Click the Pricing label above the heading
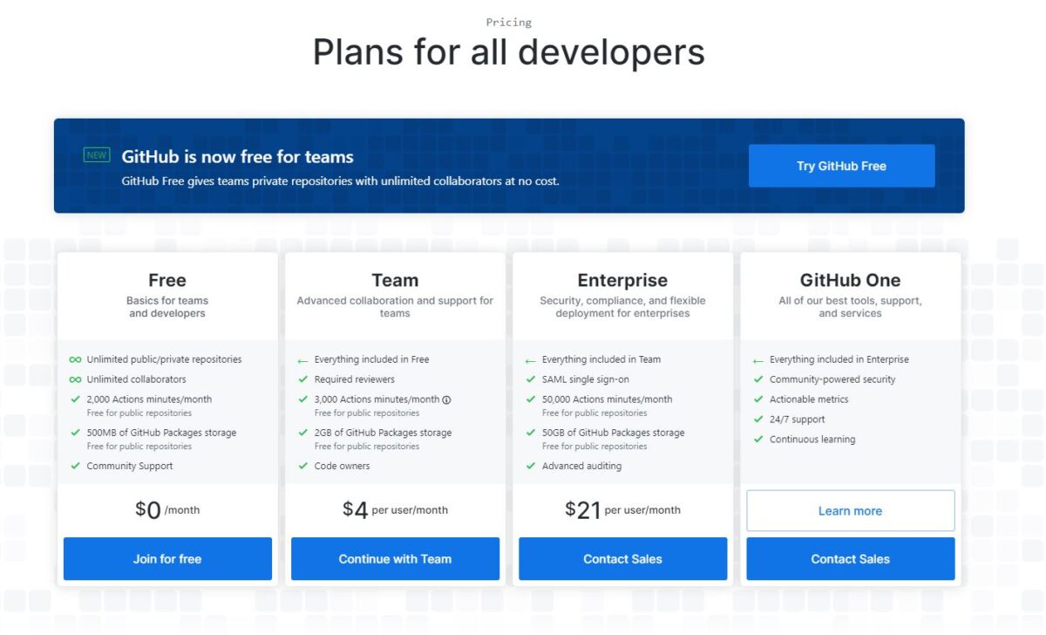The image size is (1046, 635). point(508,22)
